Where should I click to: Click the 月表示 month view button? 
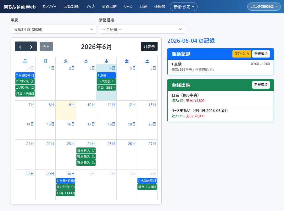(x=149, y=47)
